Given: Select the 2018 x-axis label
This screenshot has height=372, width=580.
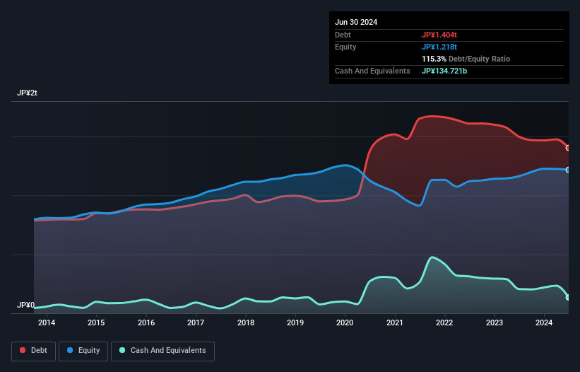Looking at the screenshot, I should [x=246, y=323].
